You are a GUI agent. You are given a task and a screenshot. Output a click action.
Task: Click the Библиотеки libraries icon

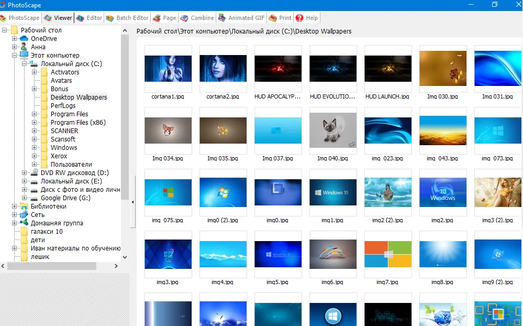[x=24, y=206]
